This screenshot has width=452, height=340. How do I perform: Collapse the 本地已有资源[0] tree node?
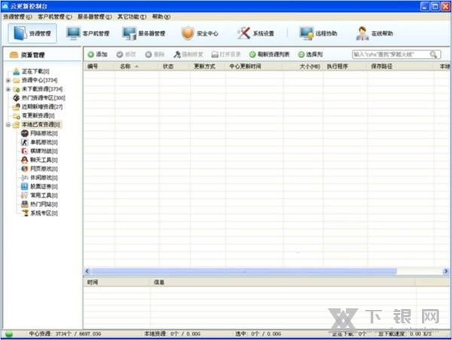click(x=8, y=124)
